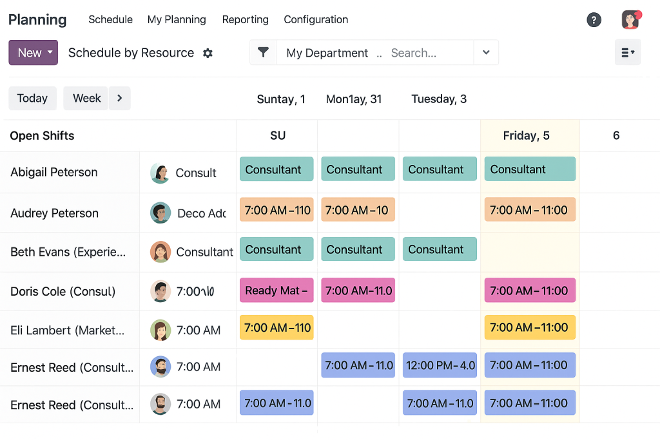
Task: Open the Configuration menu
Action: (316, 20)
